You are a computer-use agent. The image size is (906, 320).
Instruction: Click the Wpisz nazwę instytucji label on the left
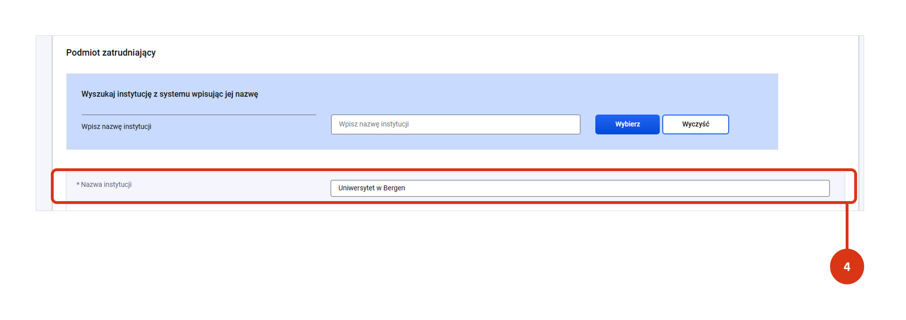[116, 126]
